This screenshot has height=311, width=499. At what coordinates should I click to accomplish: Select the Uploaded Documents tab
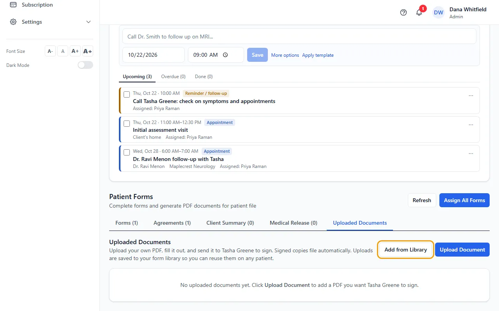360,223
